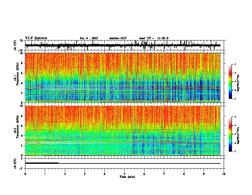Click the 2 kHz tick on ch.2 frequency axis
Screen dimensions: 252x195
tap(22, 146)
